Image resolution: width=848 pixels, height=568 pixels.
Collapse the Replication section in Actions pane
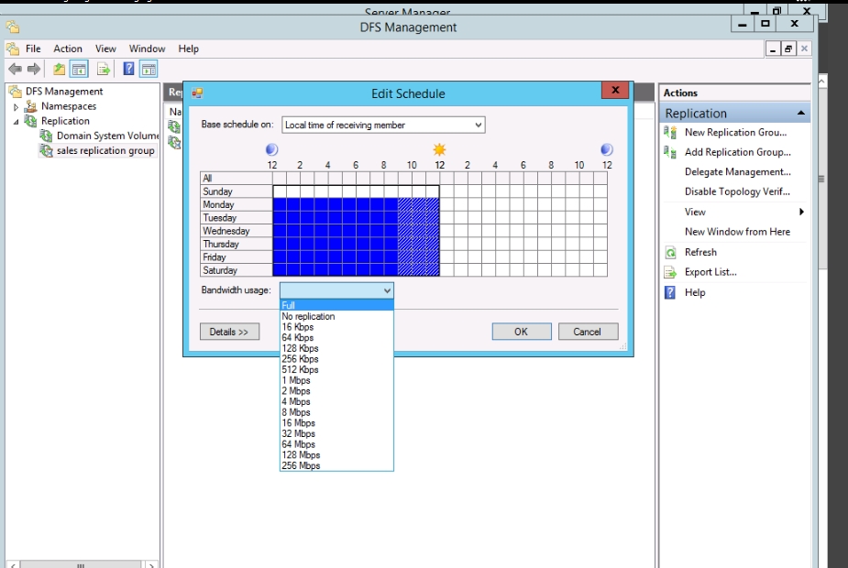(x=802, y=114)
